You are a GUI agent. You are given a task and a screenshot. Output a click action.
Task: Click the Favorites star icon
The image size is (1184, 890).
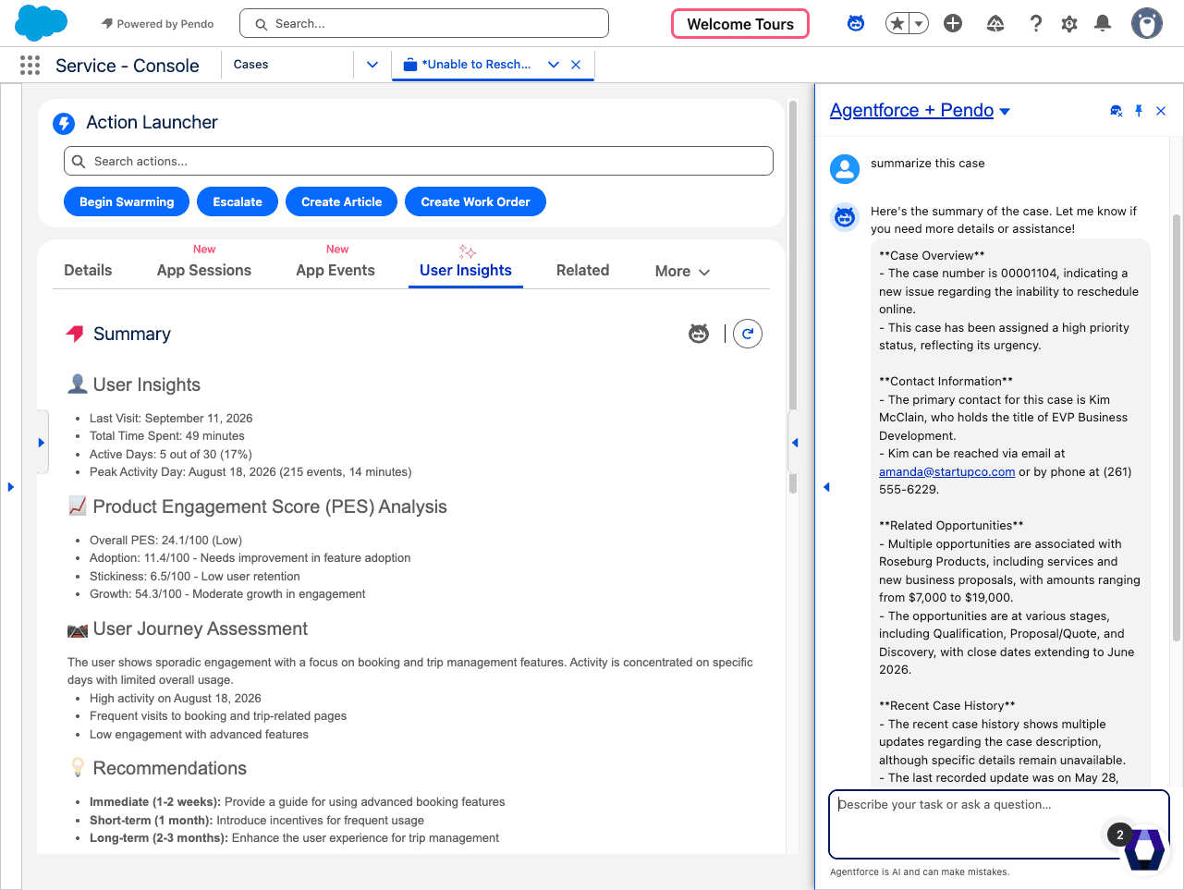point(897,23)
